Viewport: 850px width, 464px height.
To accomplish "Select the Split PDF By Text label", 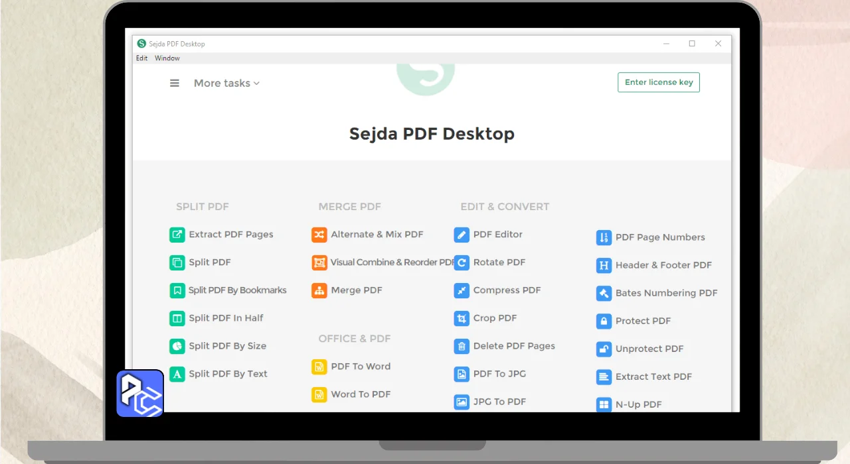I will [x=228, y=374].
